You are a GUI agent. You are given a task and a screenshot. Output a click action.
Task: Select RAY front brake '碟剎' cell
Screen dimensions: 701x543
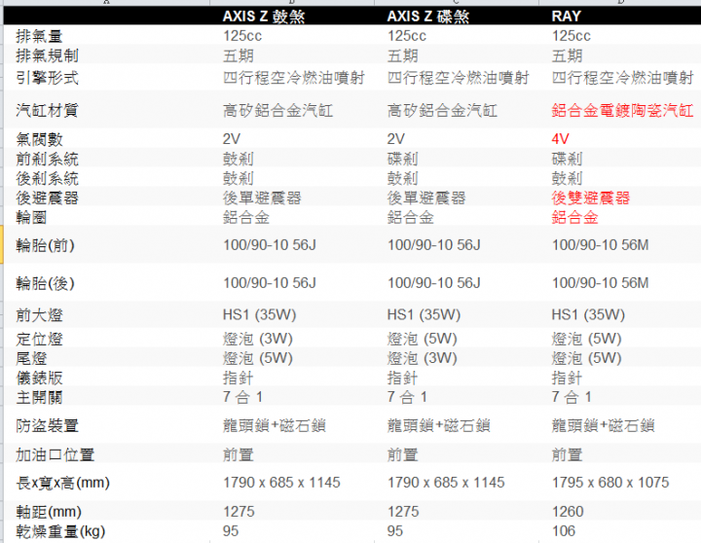point(567,159)
